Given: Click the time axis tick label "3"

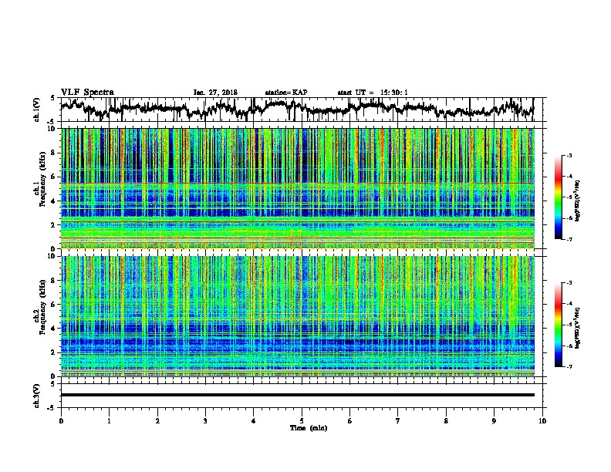Looking at the screenshot, I should 205,420.
